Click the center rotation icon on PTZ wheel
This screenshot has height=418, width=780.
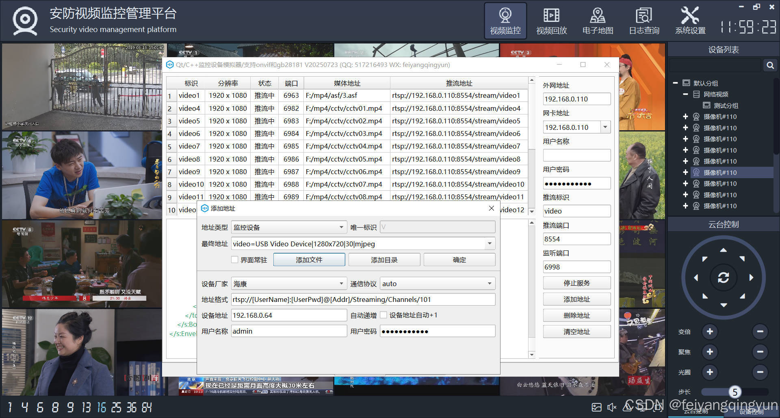(x=724, y=278)
